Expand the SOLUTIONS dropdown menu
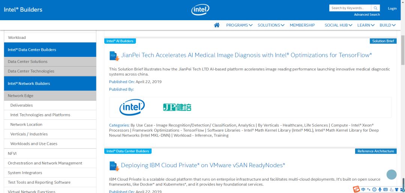405x193 pixels. pyautogui.click(x=271, y=25)
